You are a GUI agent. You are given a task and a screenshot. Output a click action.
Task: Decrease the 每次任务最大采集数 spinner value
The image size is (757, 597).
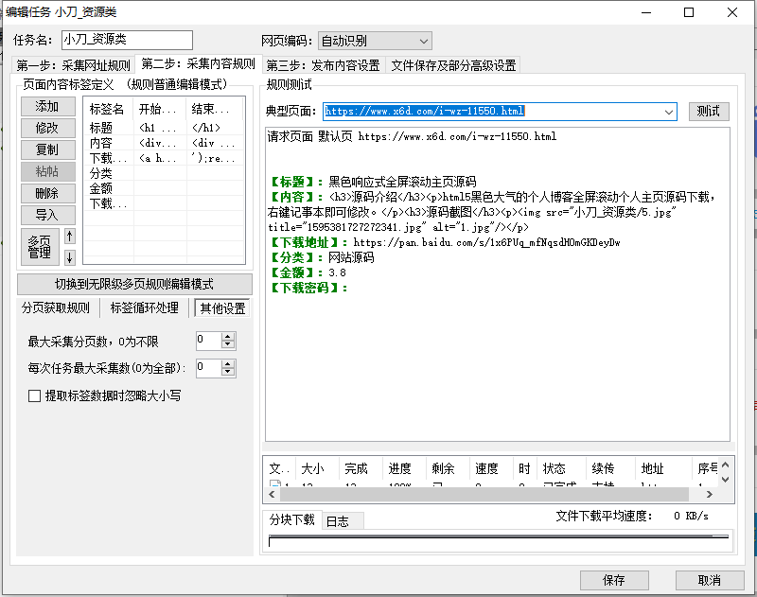(228, 372)
